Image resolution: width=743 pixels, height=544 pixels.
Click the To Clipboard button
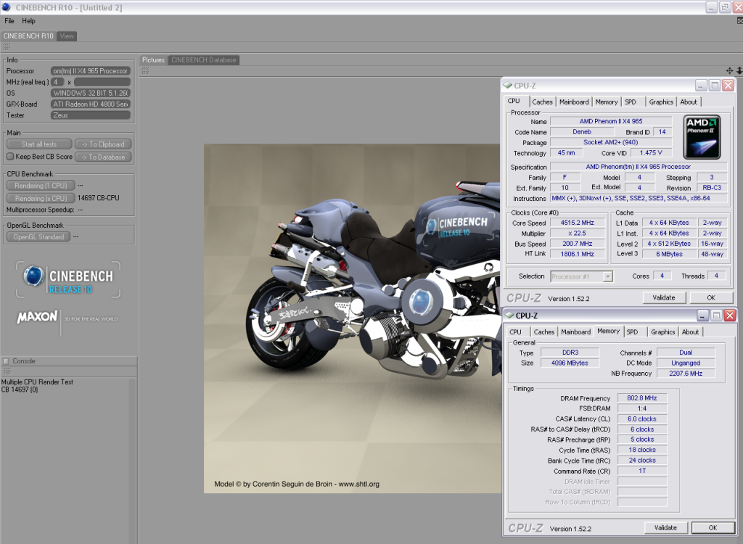[103, 144]
